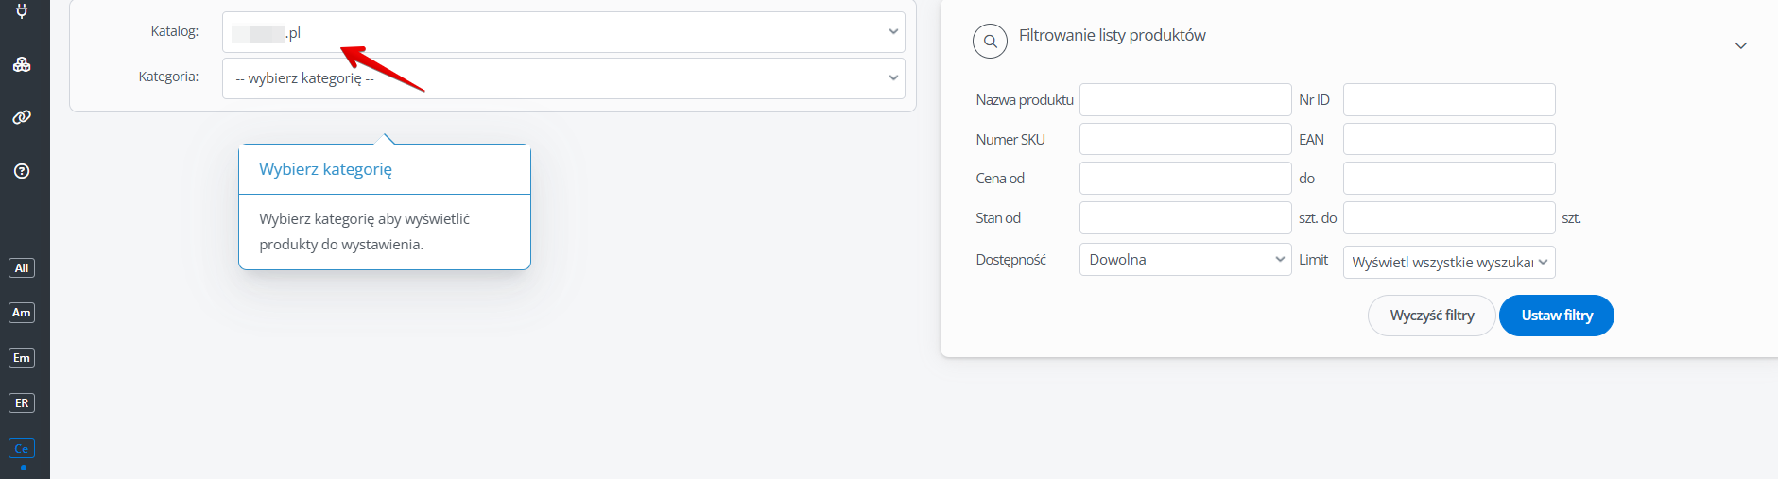Select the 'ER' sidebar badge

tap(22, 403)
